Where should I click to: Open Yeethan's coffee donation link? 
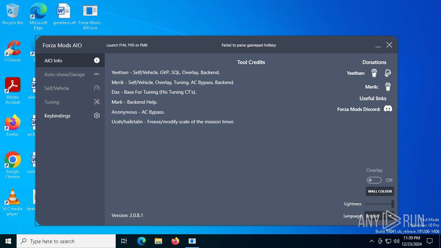(374, 73)
